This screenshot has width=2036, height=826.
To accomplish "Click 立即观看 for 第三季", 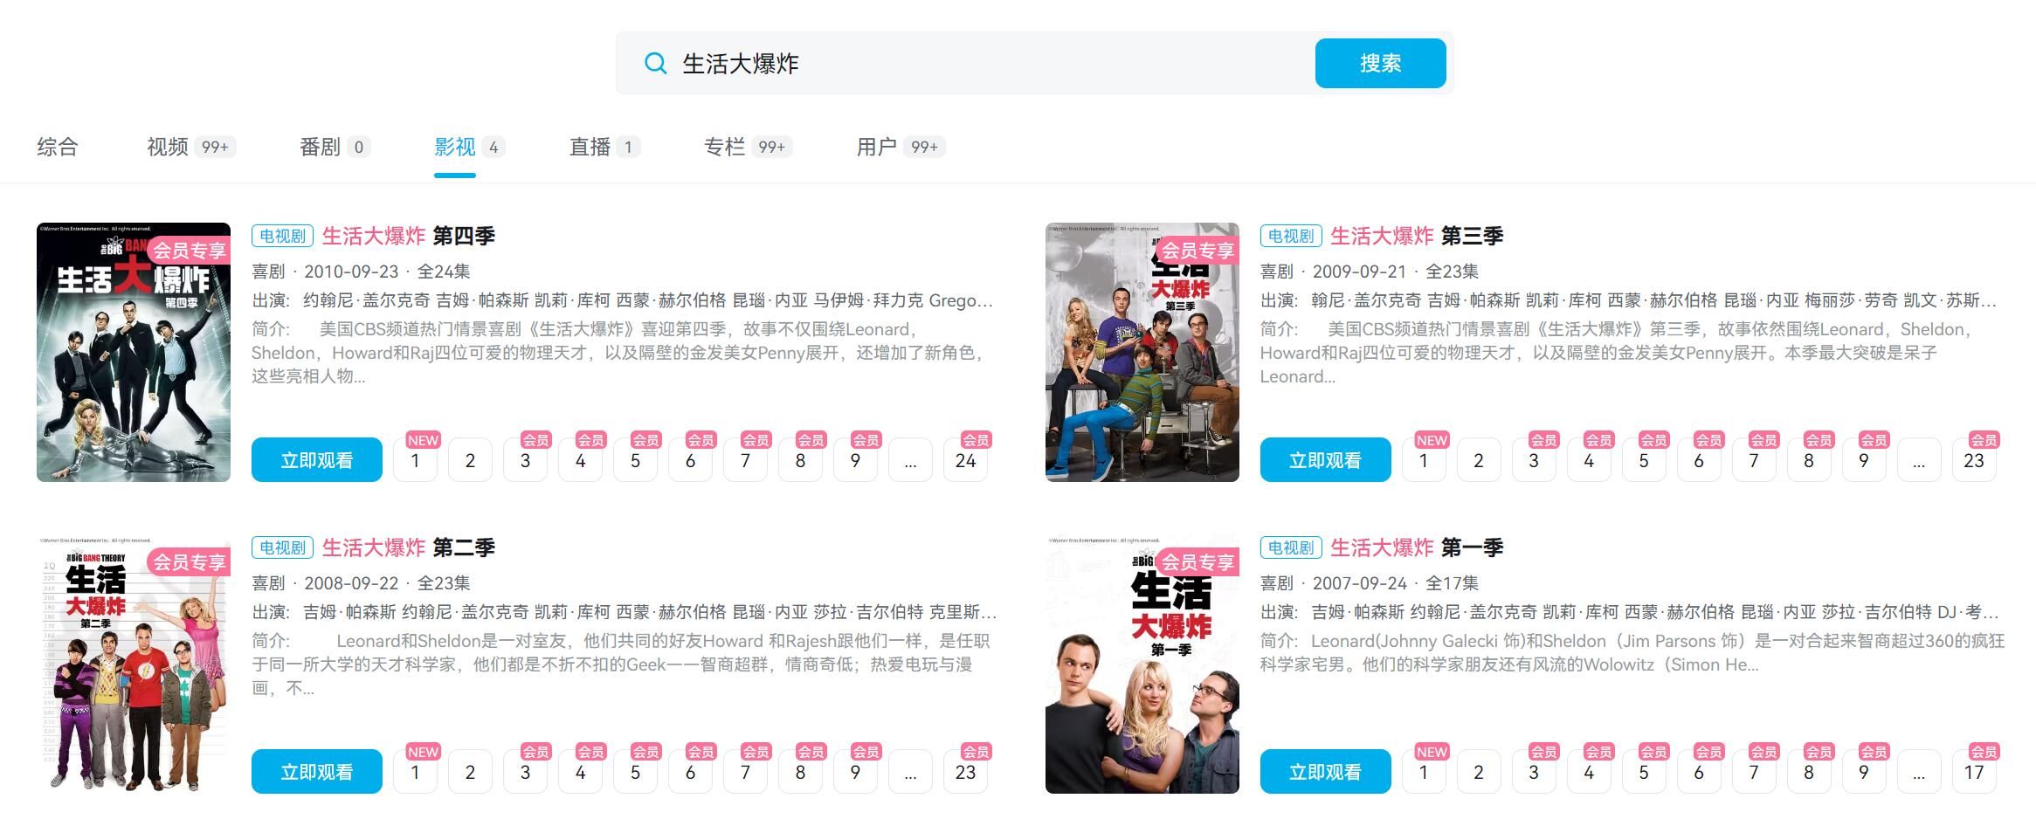I will (1325, 459).
